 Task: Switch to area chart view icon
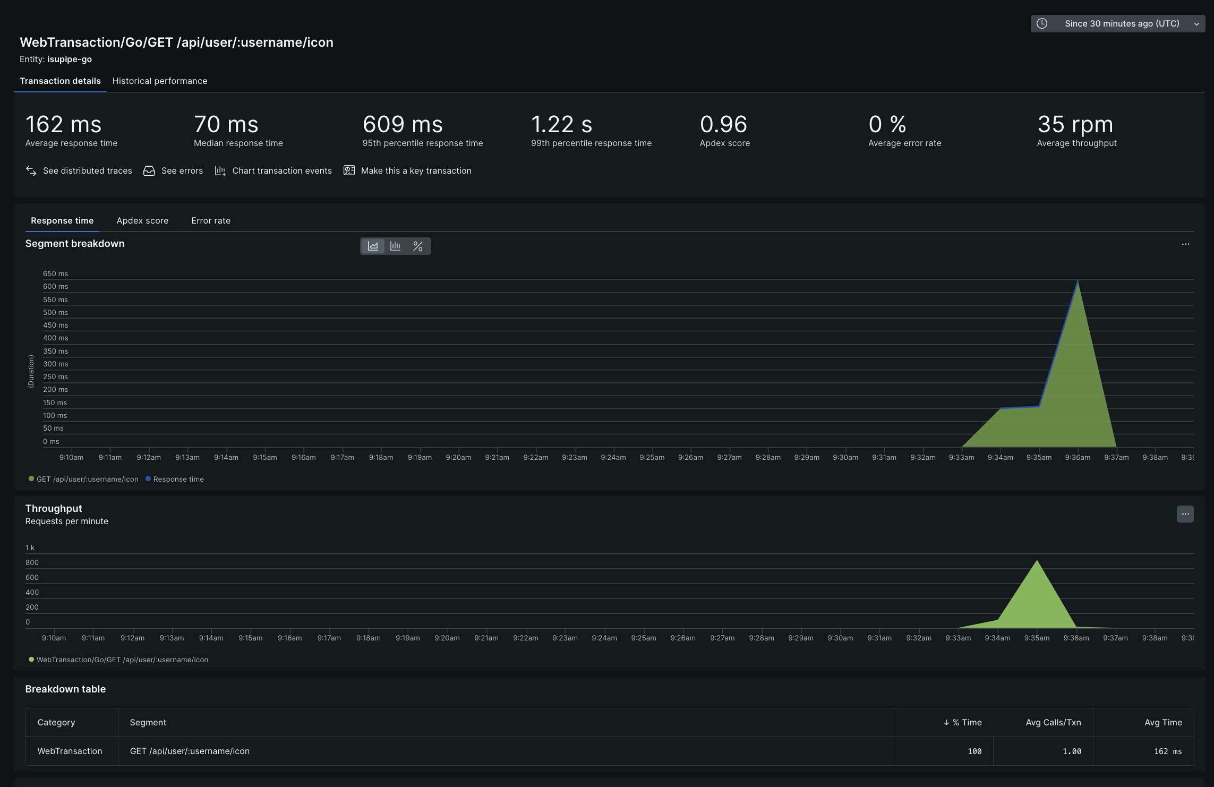(373, 246)
